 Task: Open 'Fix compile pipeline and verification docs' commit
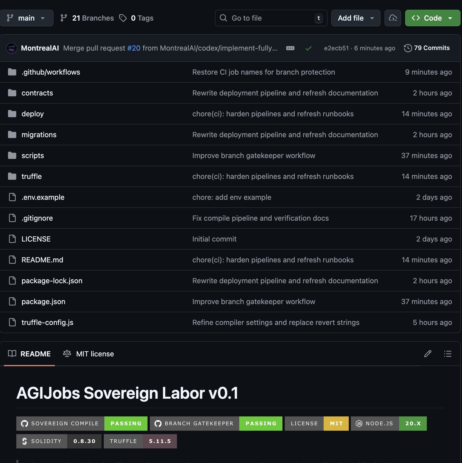pos(260,218)
